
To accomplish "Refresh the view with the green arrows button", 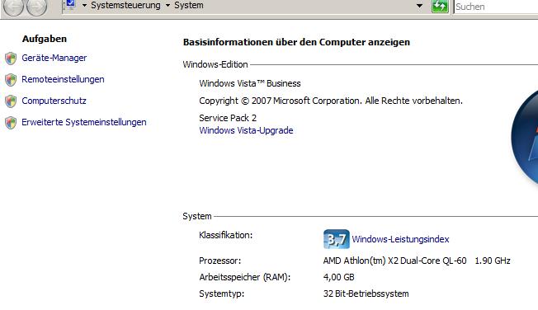I will point(440,6).
